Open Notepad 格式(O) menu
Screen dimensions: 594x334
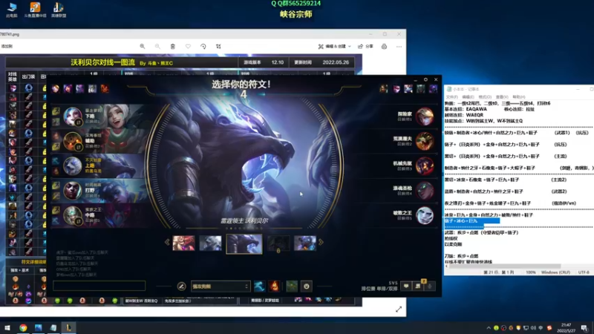(x=485, y=97)
